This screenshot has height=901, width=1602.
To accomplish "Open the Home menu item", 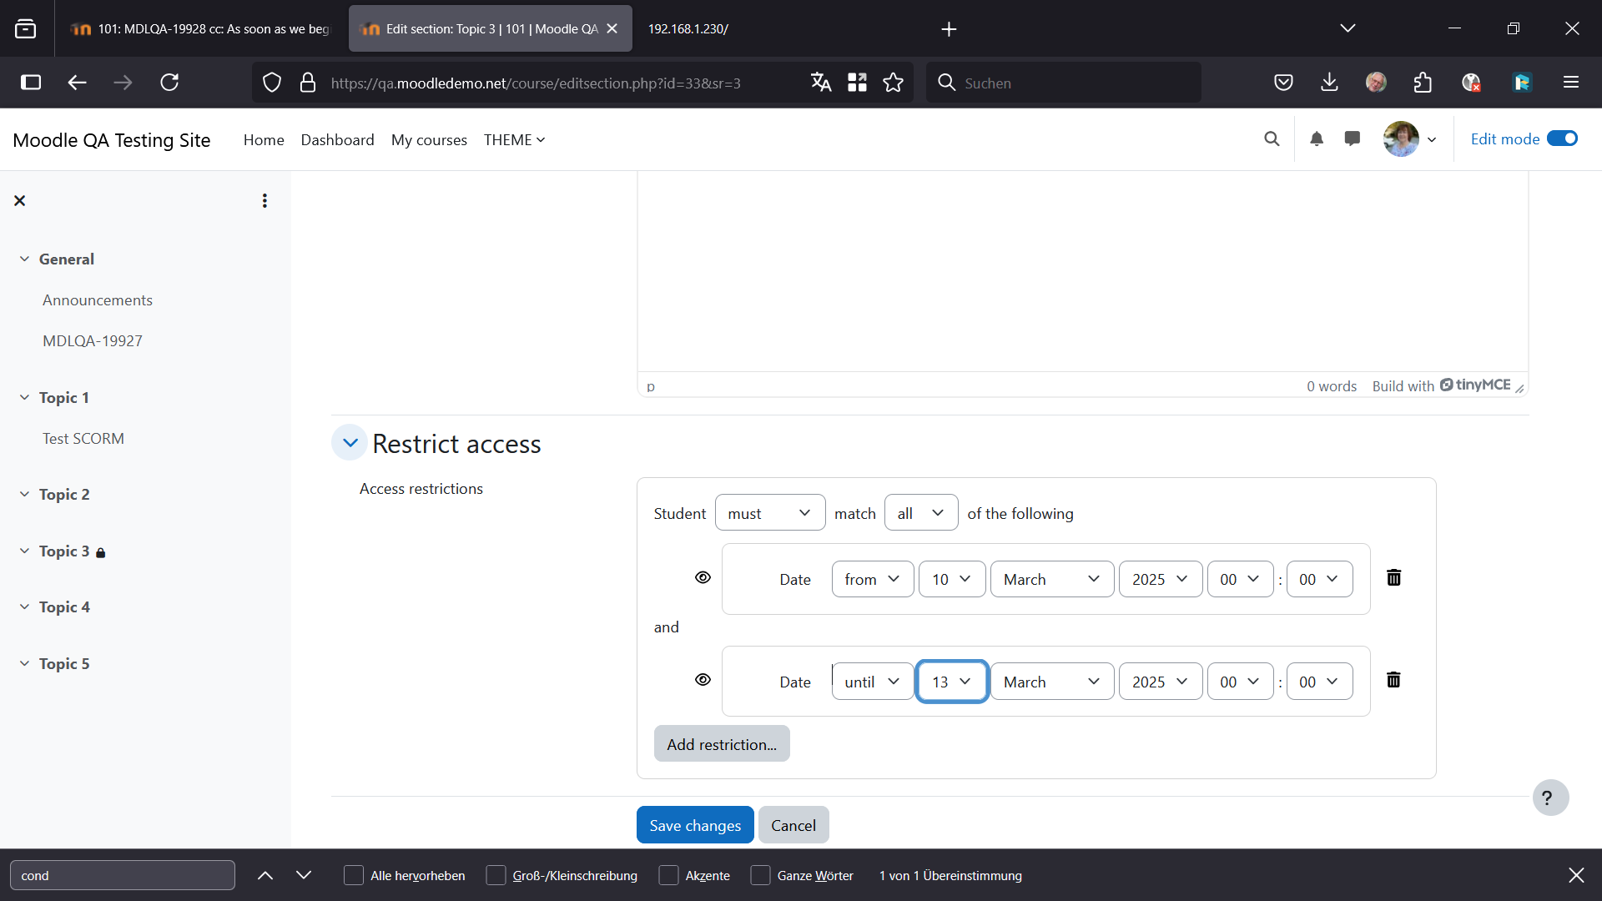I will pos(264,140).
